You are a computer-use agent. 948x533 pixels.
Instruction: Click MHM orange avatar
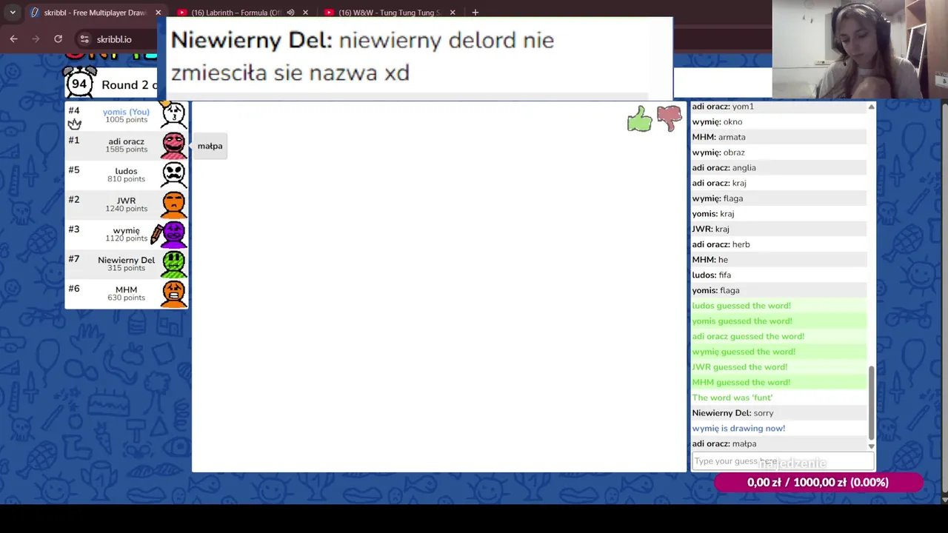coord(173,293)
